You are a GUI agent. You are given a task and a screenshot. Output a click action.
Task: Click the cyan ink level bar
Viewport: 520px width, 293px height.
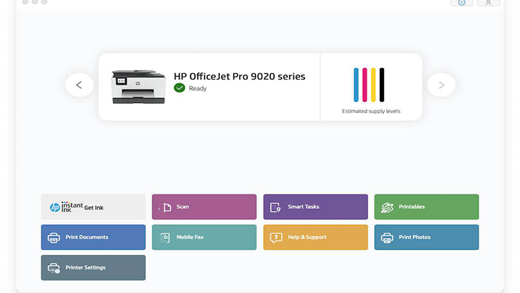[x=356, y=85]
